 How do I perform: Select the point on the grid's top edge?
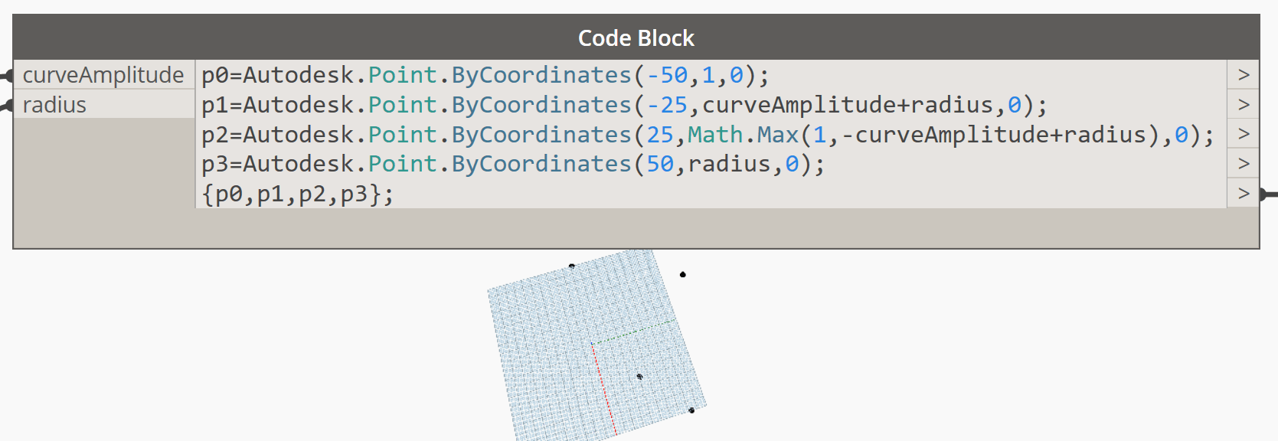tap(572, 266)
